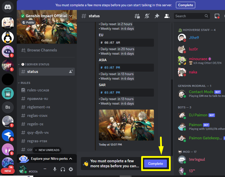Open the regras-PTBR channel
This screenshot has width=225, height=177.
[47, 141]
